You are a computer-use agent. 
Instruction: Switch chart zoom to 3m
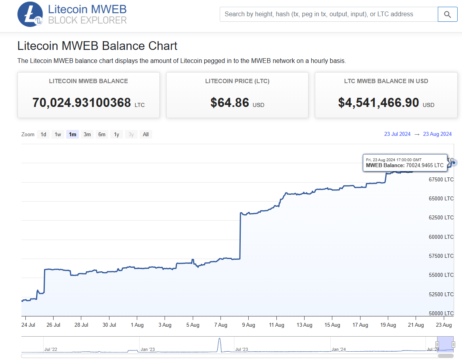87,135
